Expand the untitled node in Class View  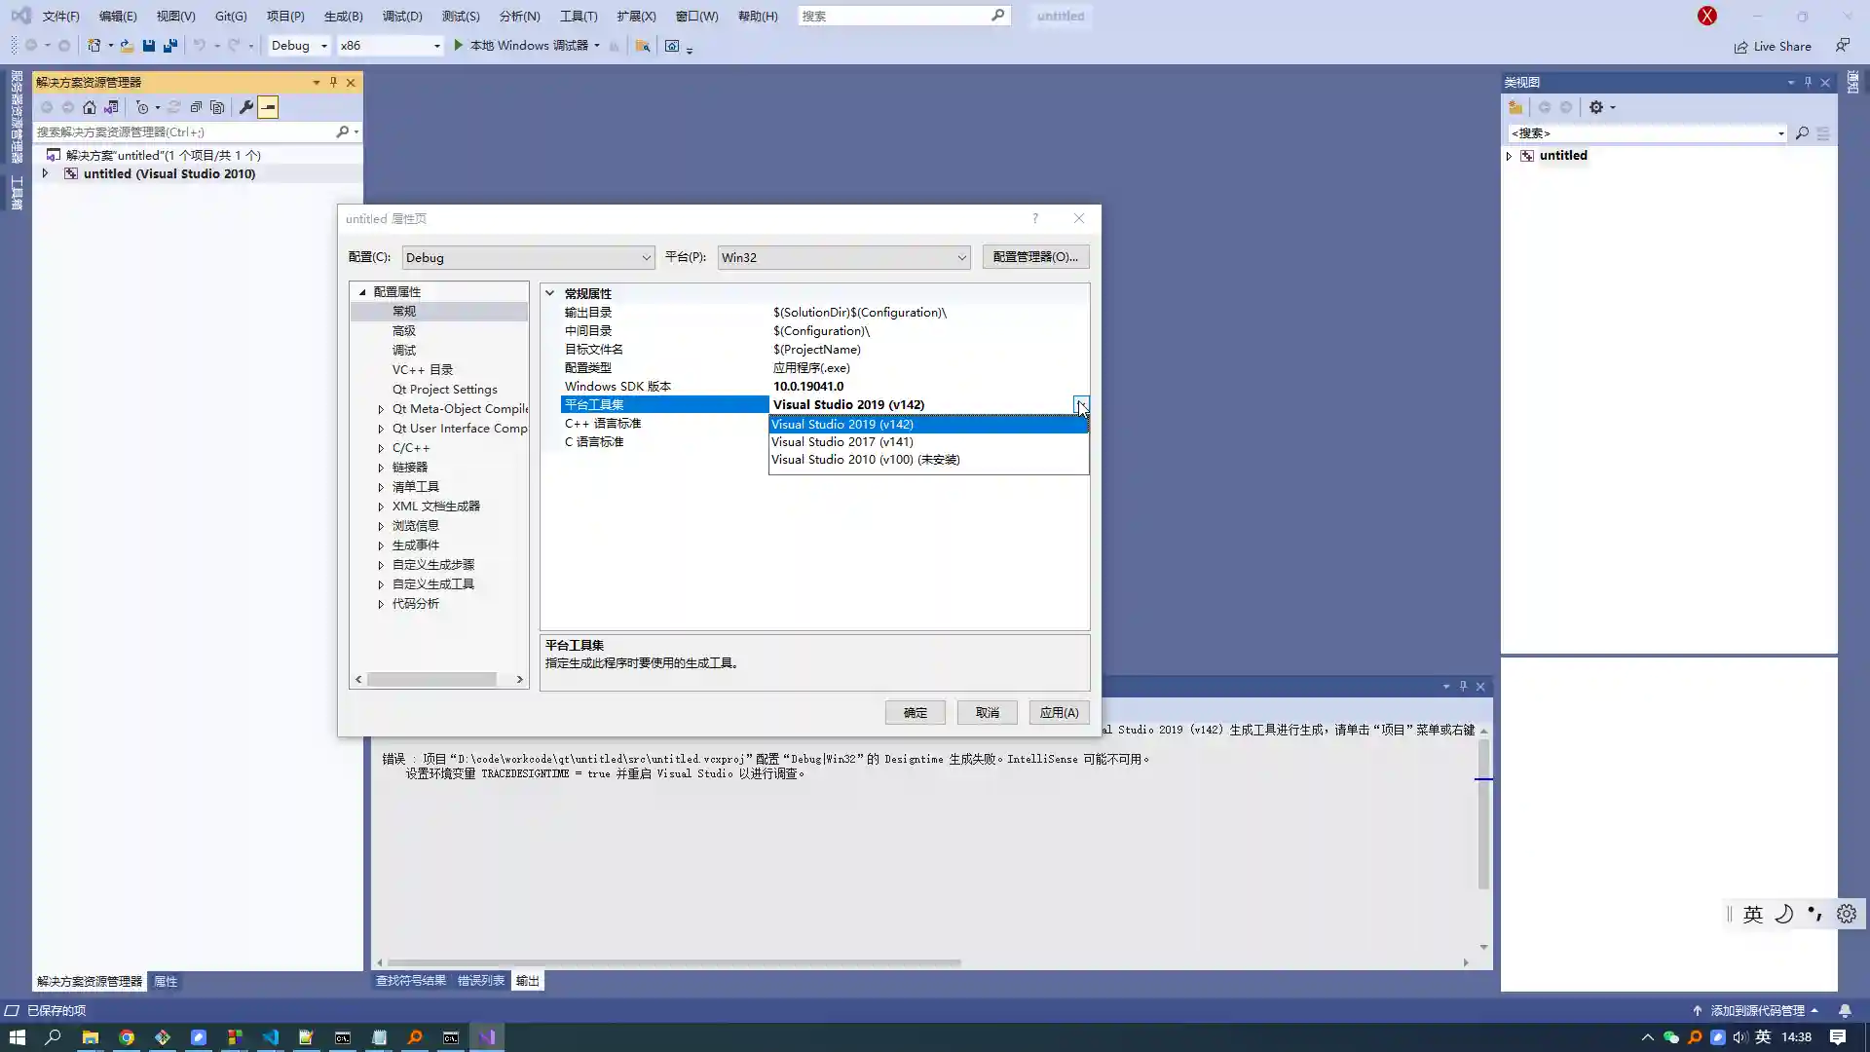pyautogui.click(x=1509, y=156)
